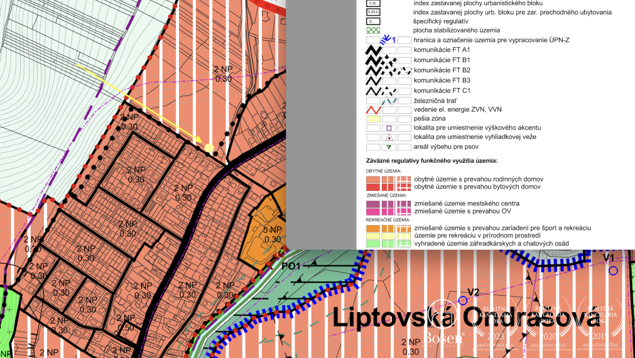The height and width of the screenshot is (358, 635).
Task: Select solid yellow swatch for rekreáciu v prírodnom prostredí
Action: (373, 236)
